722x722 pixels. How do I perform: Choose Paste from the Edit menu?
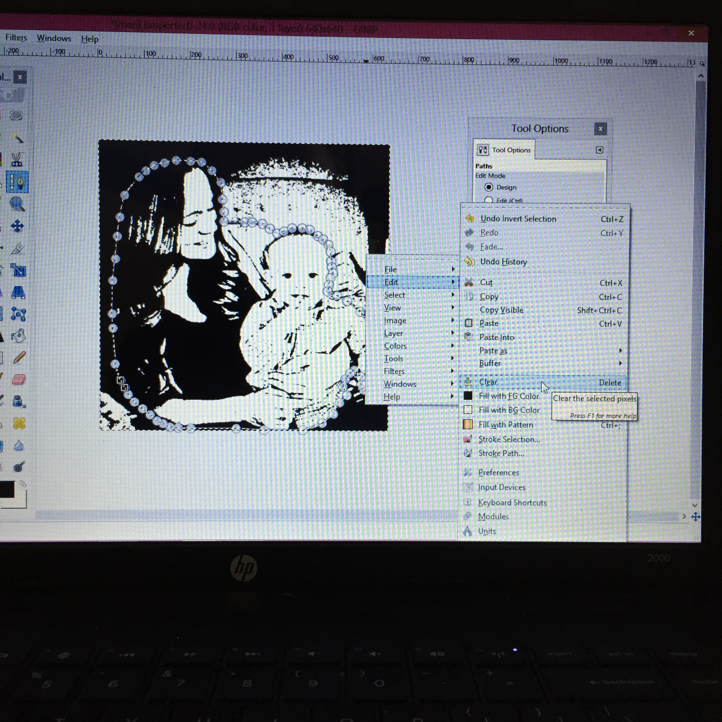point(544,323)
